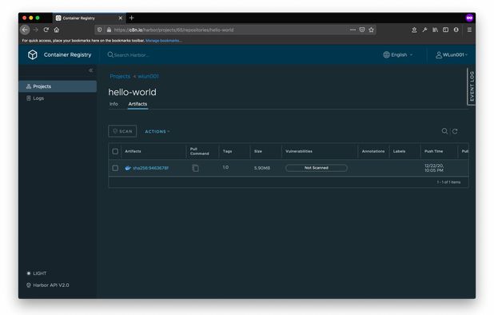Viewport: 494px width, 315px height.
Task: Go back with the browser back arrow
Action: pyautogui.click(x=26, y=30)
